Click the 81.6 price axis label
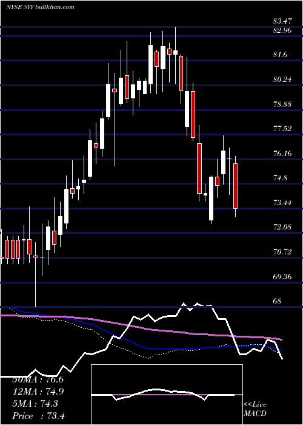The height and width of the screenshot is (425, 303). point(280,55)
